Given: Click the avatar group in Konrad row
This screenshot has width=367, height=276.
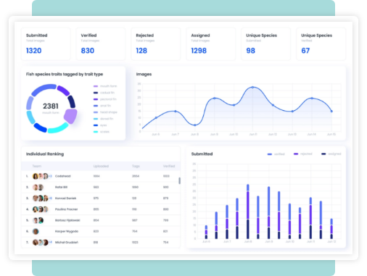Looking at the screenshot, I should [x=42, y=198].
